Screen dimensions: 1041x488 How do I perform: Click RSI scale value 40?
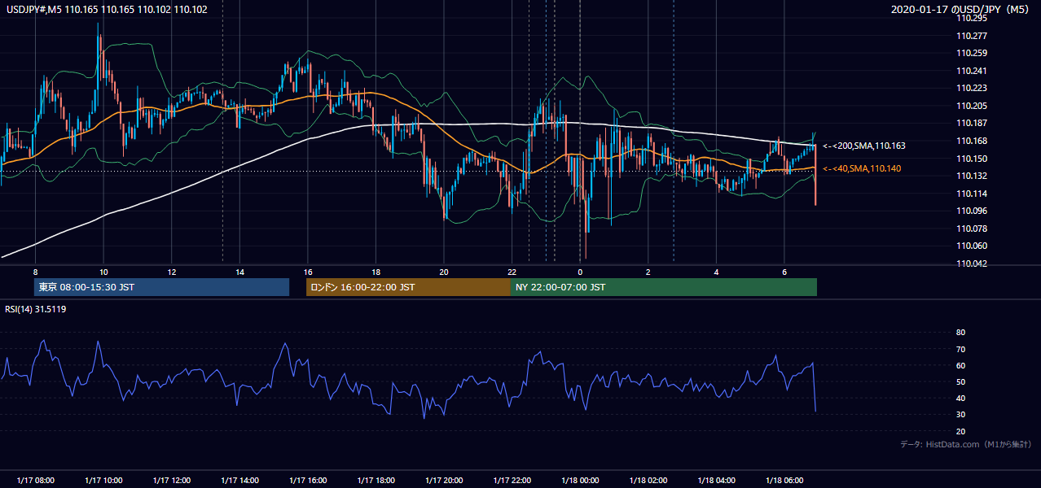tap(961, 398)
